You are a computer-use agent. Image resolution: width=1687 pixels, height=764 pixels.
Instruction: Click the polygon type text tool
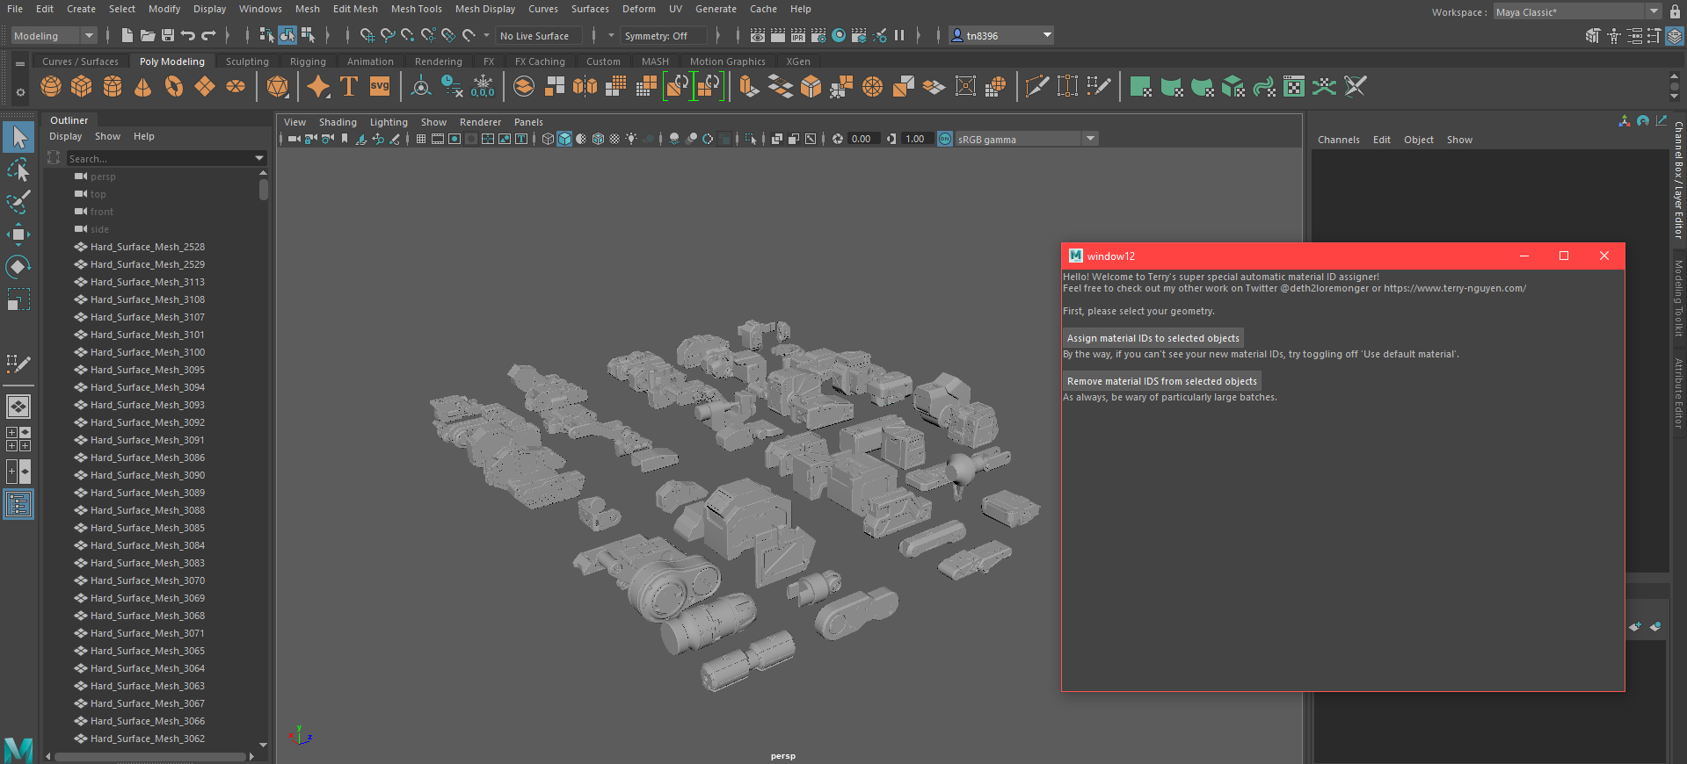(349, 86)
